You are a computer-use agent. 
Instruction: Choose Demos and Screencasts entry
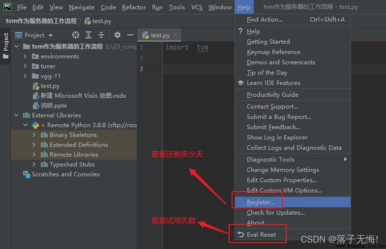[293, 62]
